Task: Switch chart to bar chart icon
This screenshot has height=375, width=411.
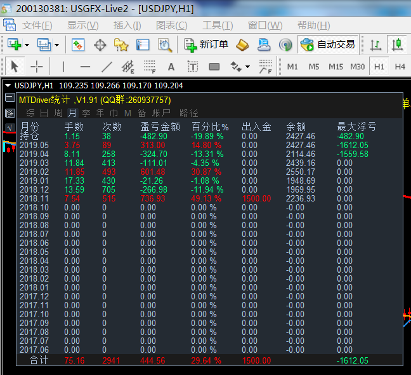Action: pyautogui.click(x=375, y=45)
